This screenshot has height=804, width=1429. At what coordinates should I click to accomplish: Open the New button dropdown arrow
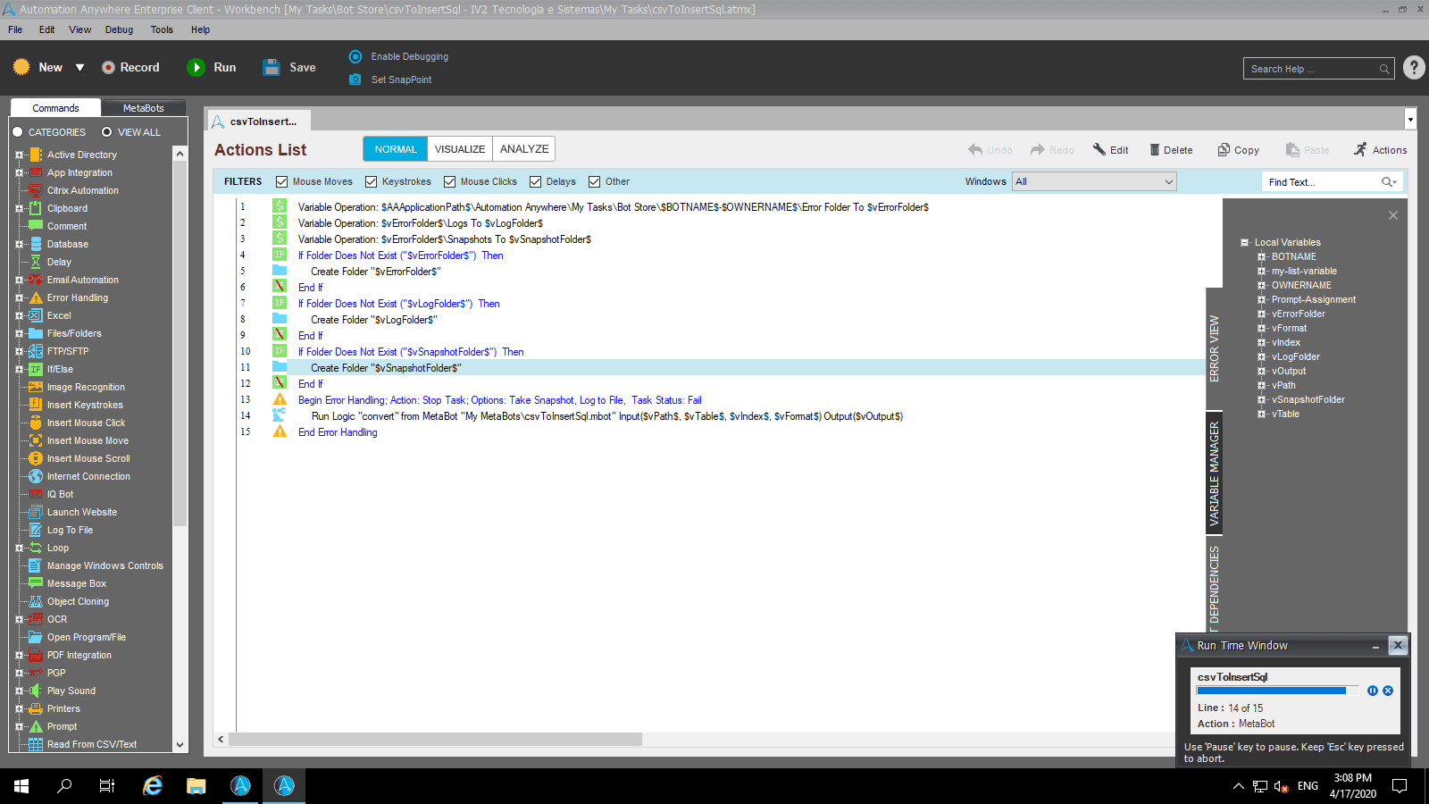(79, 68)
